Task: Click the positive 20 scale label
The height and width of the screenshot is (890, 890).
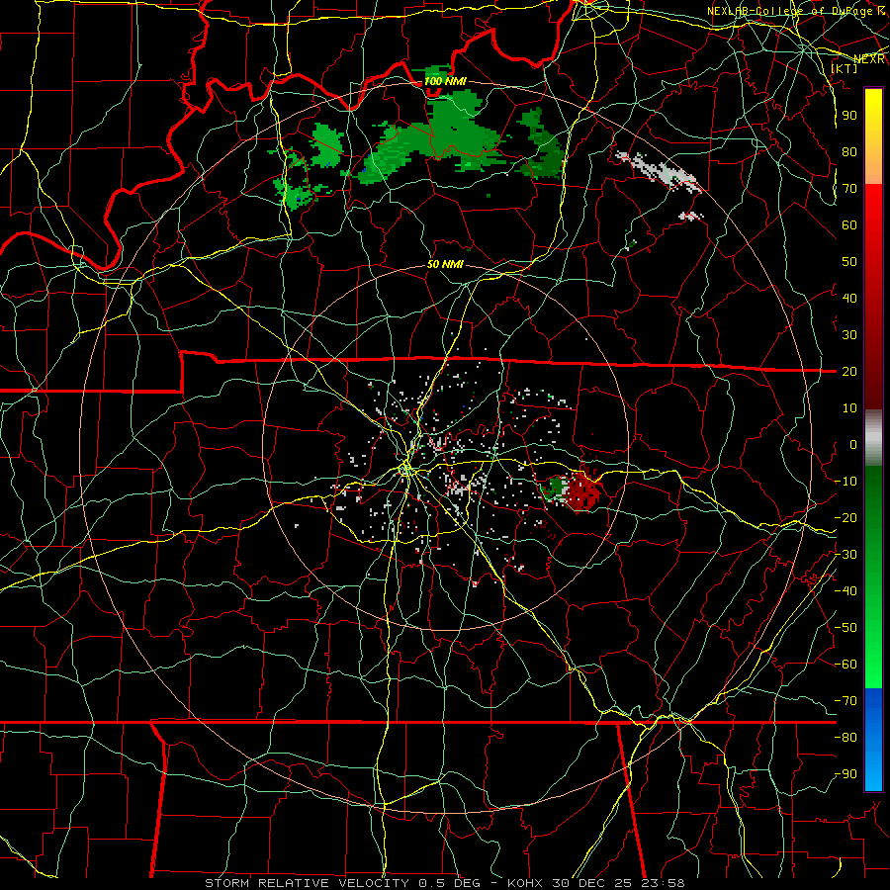Action: (x=849, y=372)
